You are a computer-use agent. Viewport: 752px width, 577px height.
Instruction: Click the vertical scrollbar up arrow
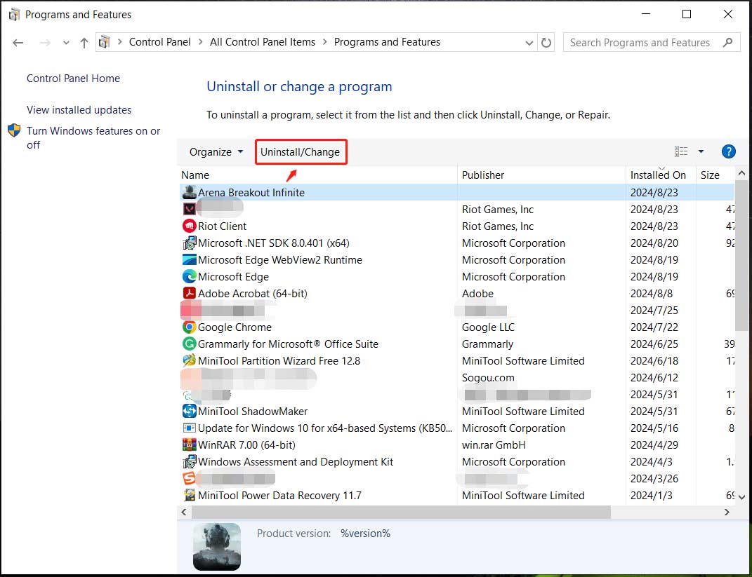[741, 173]
